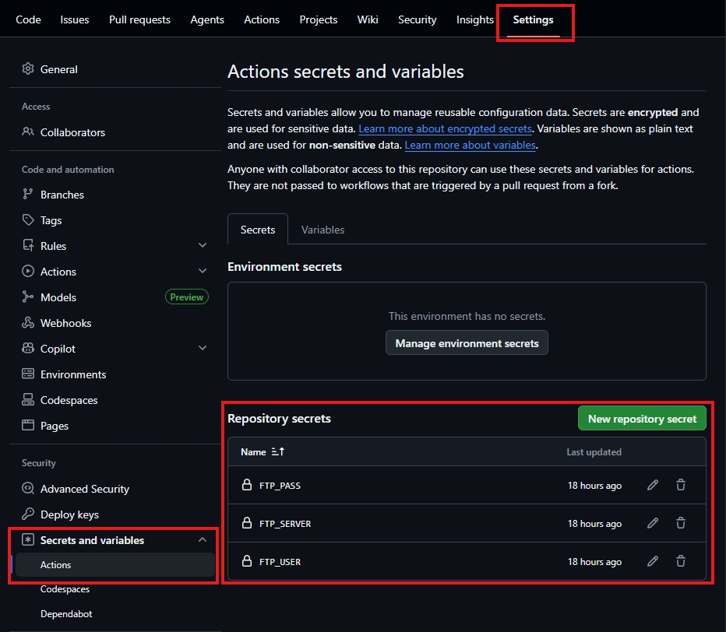Delete the FTP_PASS secret via trash icon
This screenshot has width=726, height=632.
click(x=681, y=485)
